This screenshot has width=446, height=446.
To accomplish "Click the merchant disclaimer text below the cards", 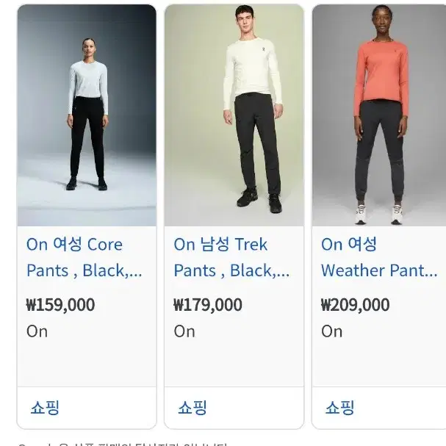I will [122, 444].
